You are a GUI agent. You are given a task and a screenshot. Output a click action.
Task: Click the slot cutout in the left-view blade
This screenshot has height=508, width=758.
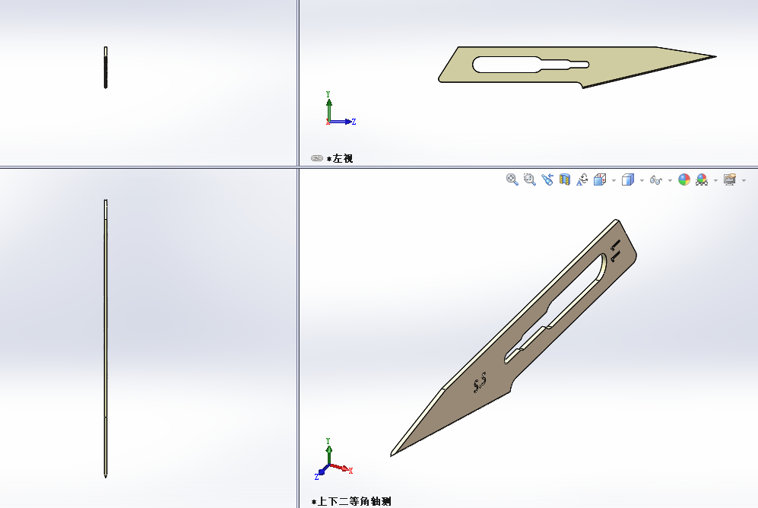pos(531,65)
